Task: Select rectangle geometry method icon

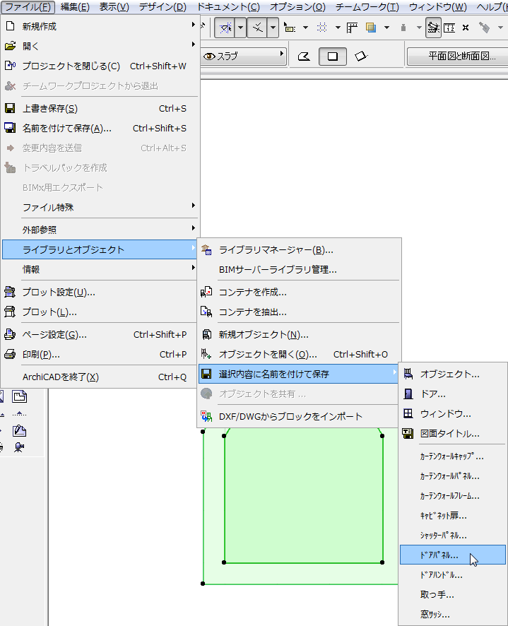Action: point(332,57)
